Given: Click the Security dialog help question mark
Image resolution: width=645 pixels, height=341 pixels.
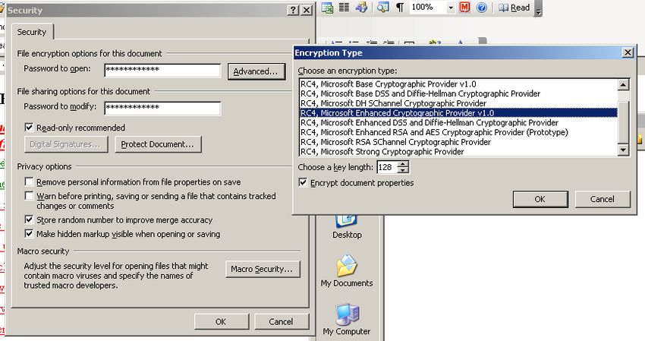Looking at the screenshot, I should [x=292, y=11].
